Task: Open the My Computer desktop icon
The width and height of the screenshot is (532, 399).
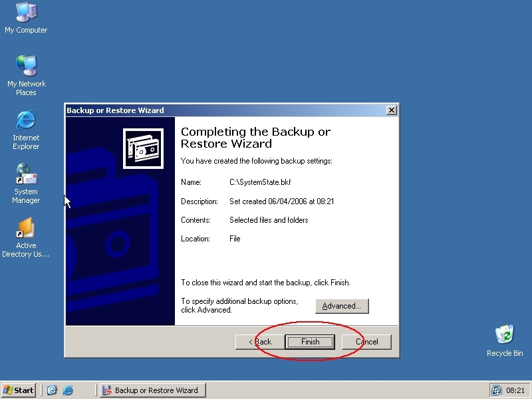Action: [x=26, y=19]
